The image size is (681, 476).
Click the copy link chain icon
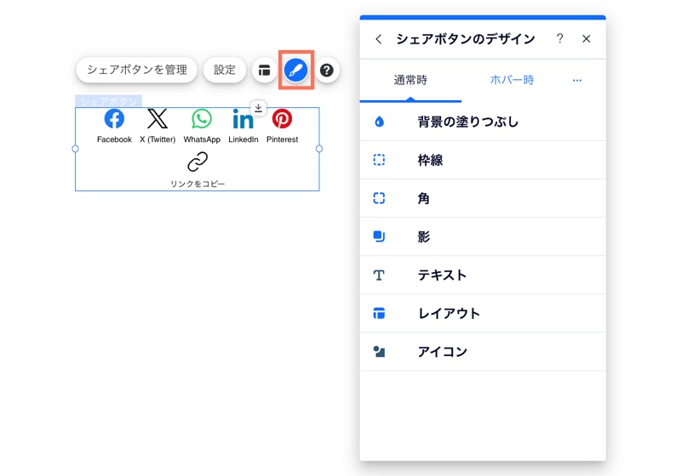[197, 161]
